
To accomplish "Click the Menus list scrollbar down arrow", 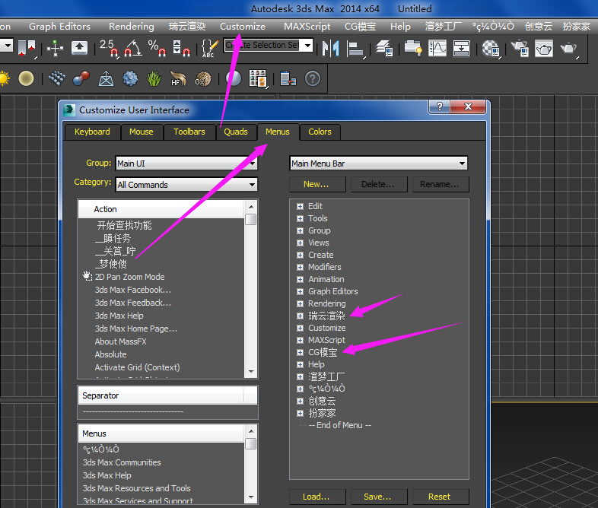I will tap(251, 497).
